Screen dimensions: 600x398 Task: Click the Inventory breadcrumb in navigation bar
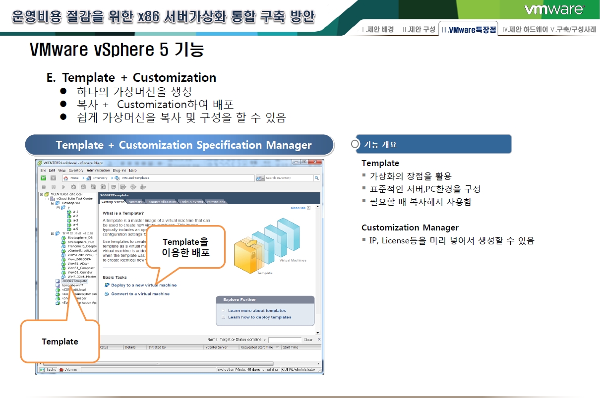point(100,178)
